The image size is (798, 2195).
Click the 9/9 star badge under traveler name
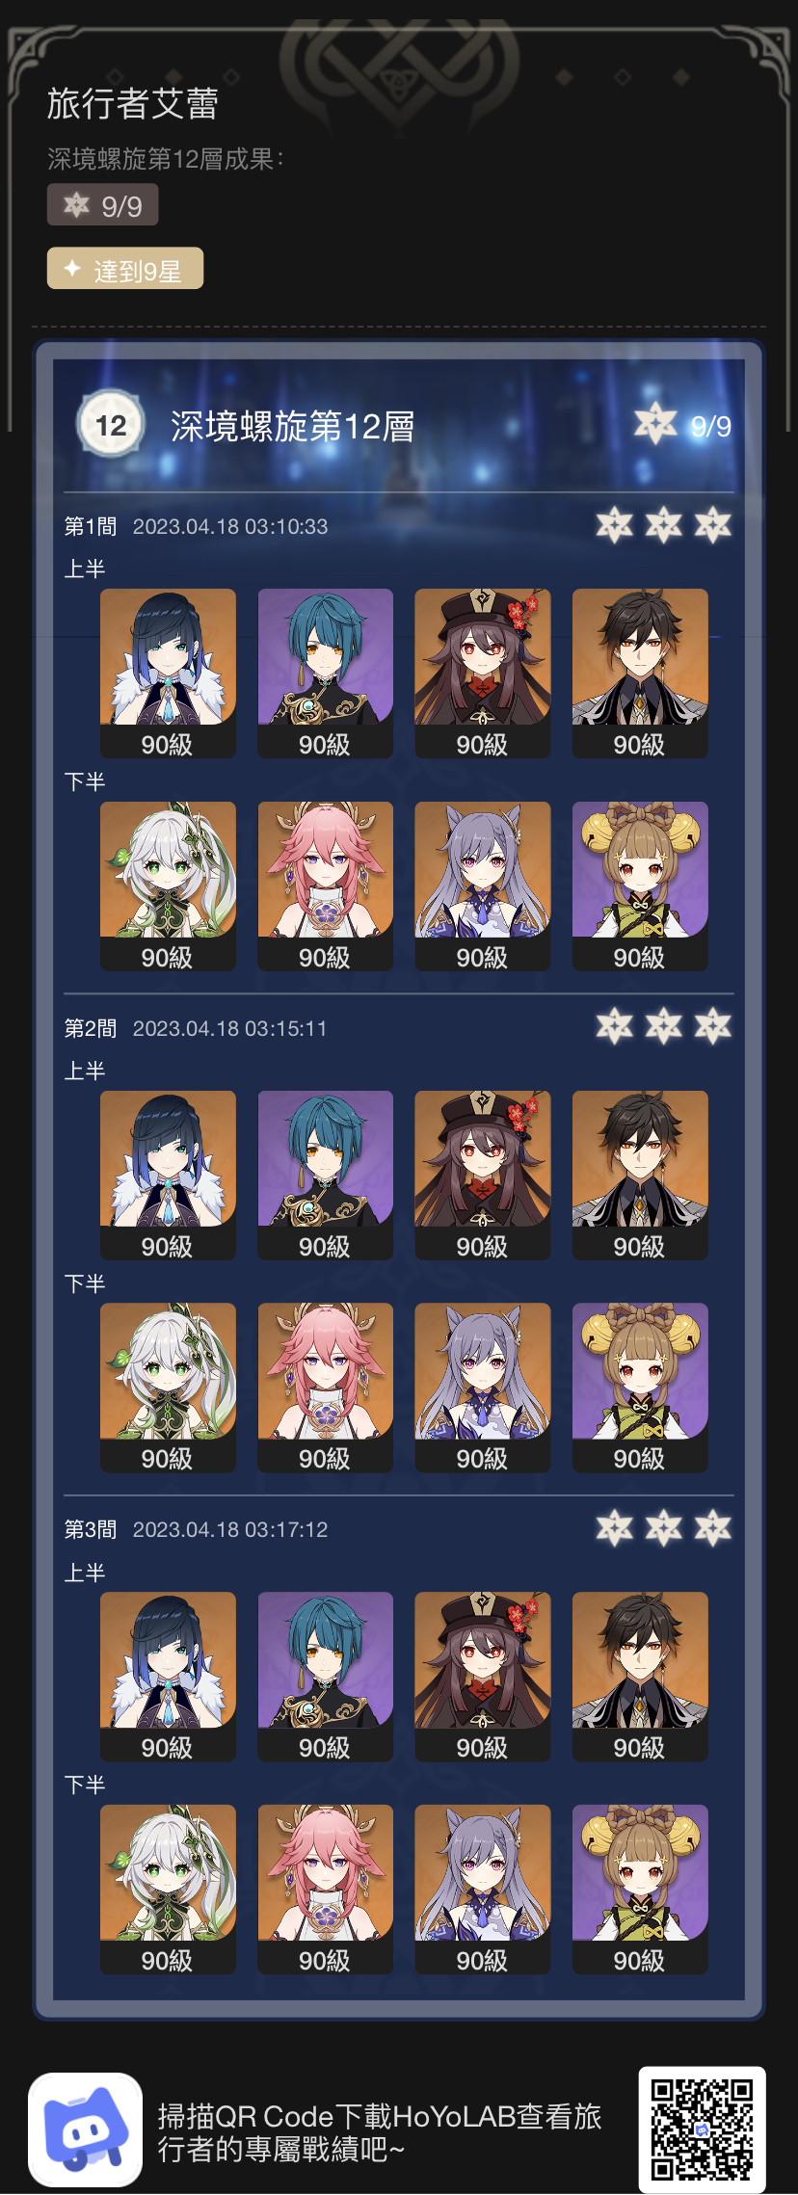click(x=103, y=205)
